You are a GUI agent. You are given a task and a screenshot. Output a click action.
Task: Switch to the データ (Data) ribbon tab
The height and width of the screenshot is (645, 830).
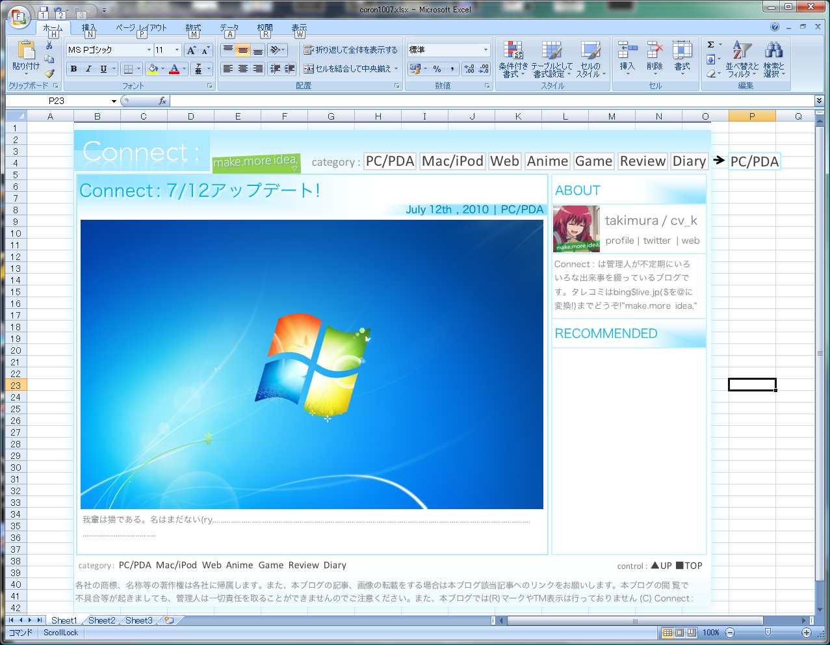tap(229, 28)
